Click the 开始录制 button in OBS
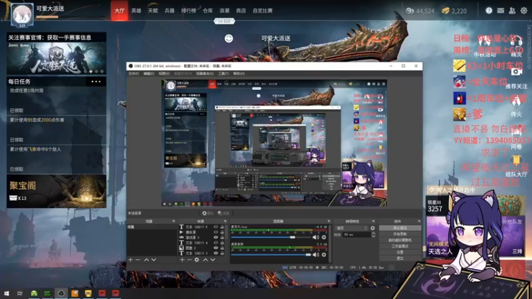This screenshot has width=532, height=299. click(400, 235)
